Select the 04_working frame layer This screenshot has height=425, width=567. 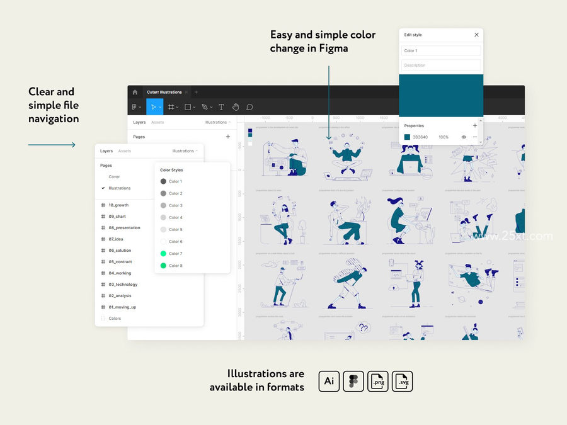click(x=120, y=273)
